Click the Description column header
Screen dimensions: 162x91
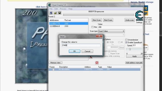(64, 67)
